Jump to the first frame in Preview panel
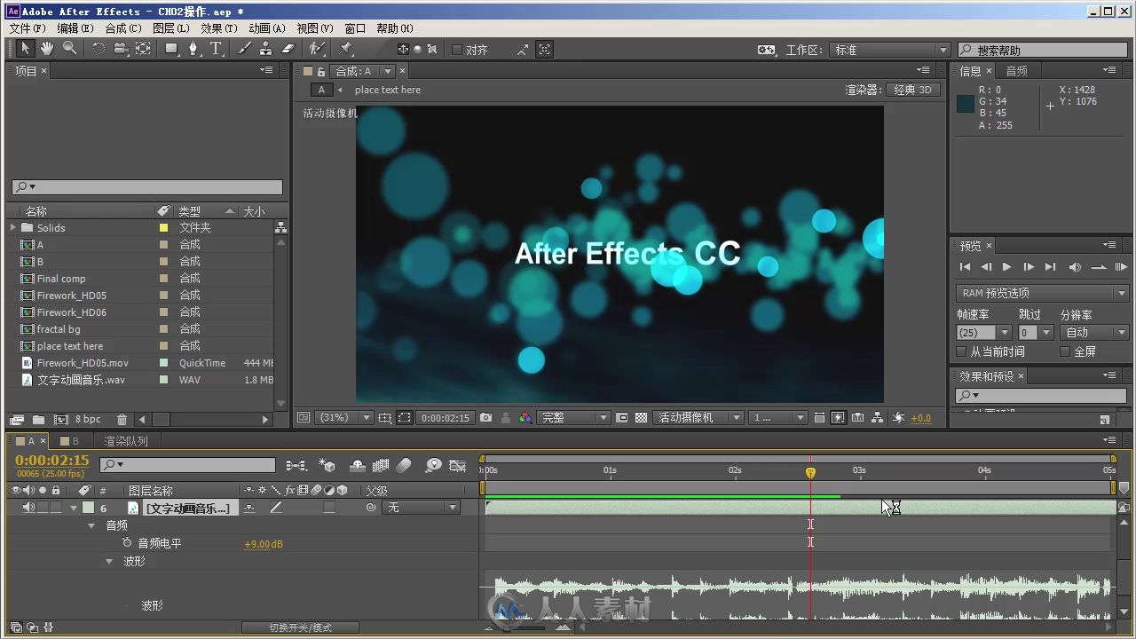 [x=965, y=266]
